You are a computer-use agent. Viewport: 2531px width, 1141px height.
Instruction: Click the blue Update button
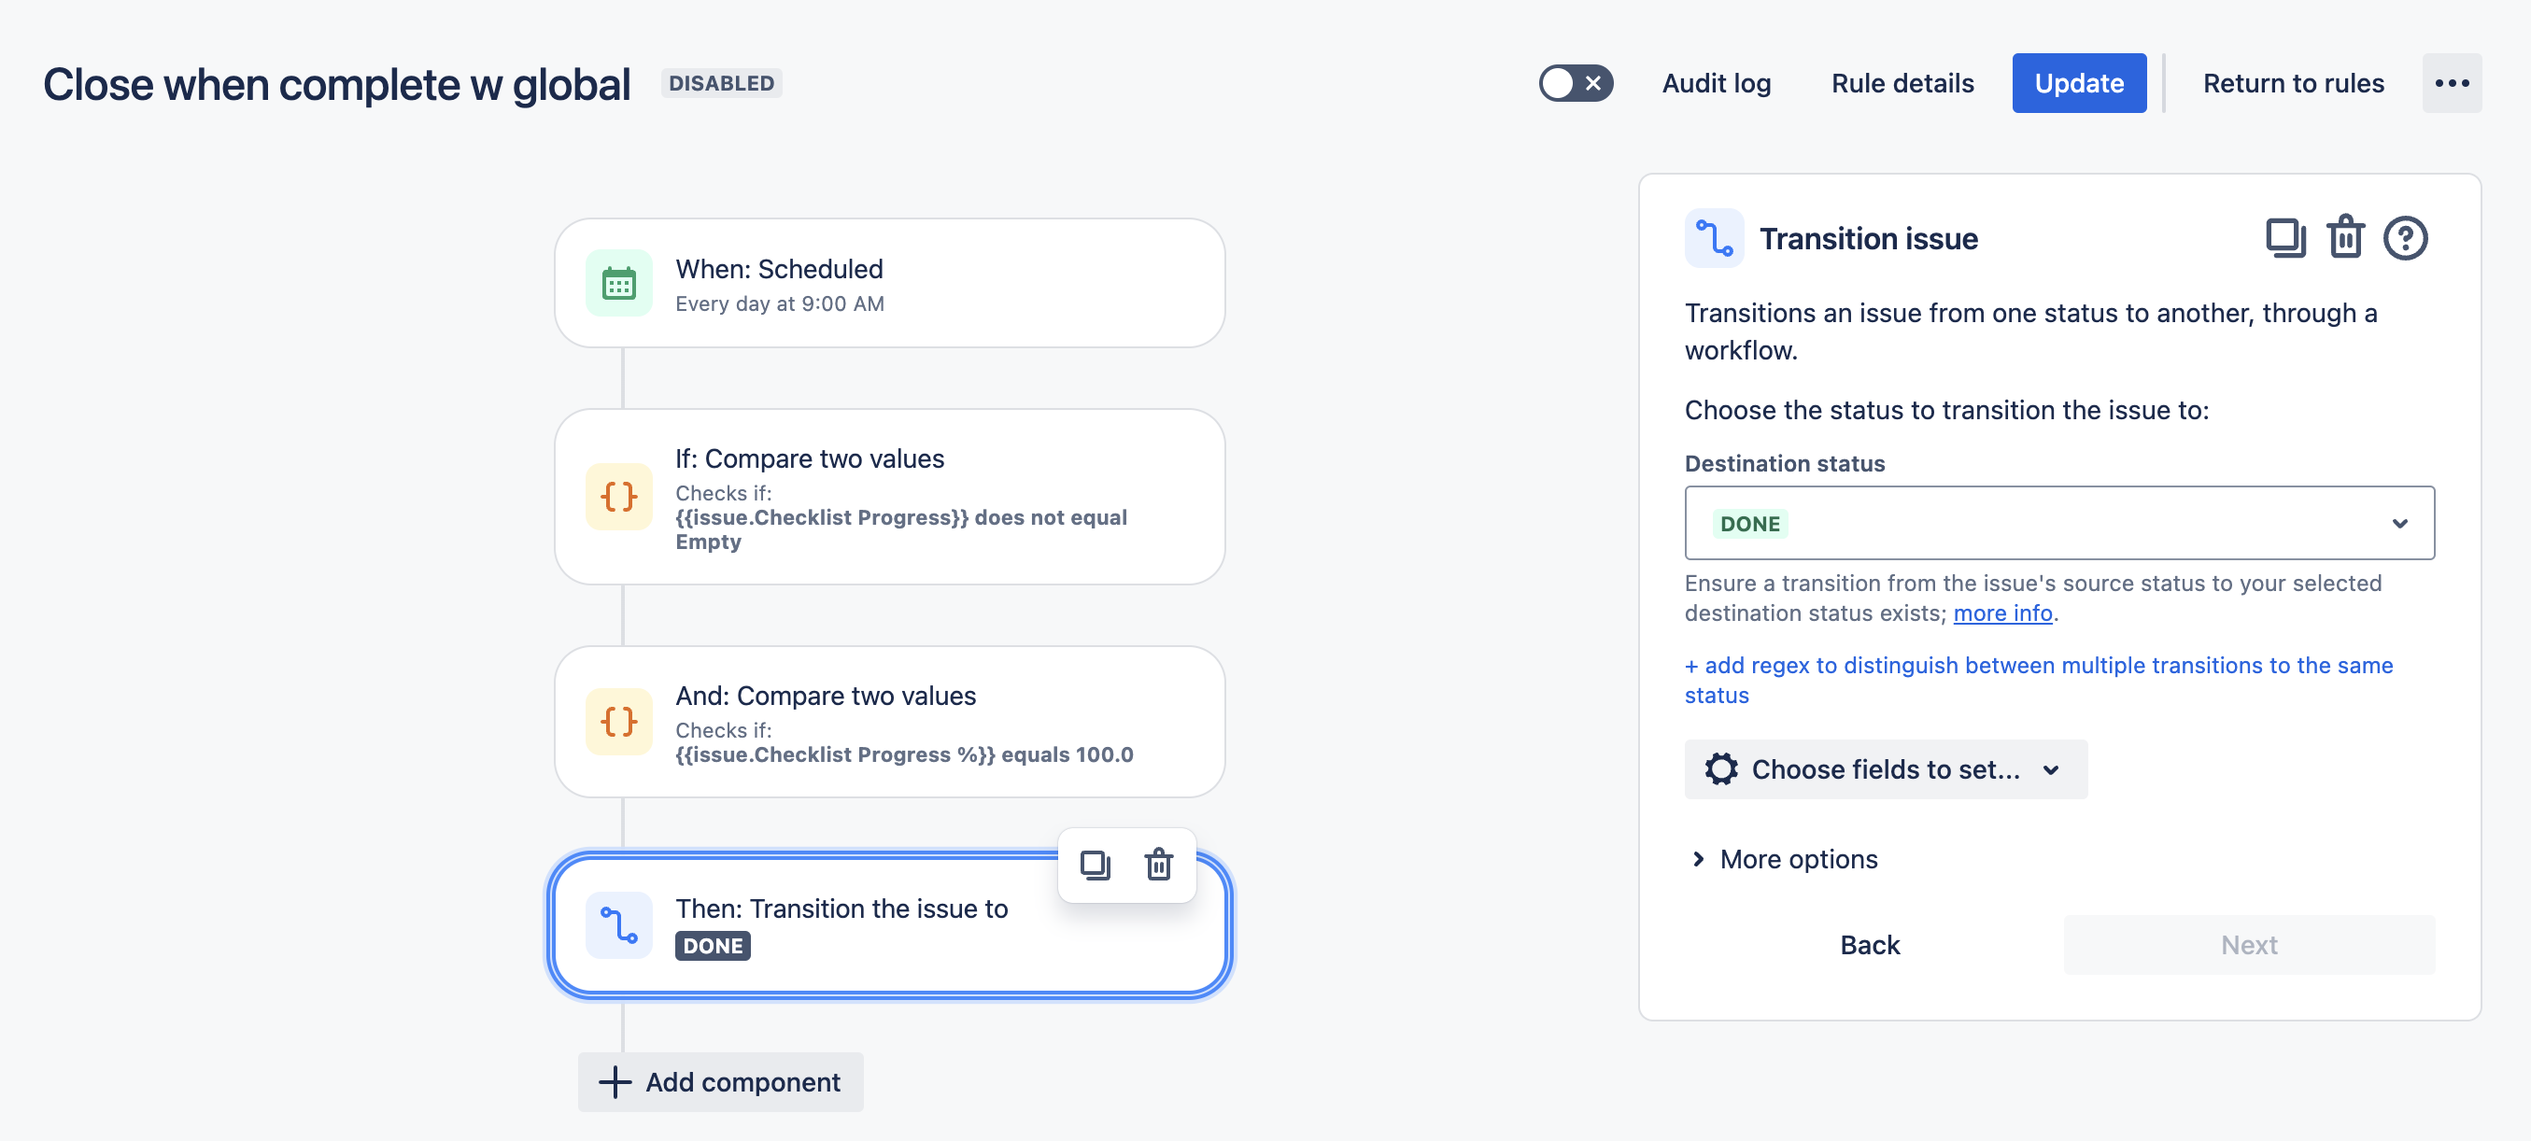click(2078, 83)
